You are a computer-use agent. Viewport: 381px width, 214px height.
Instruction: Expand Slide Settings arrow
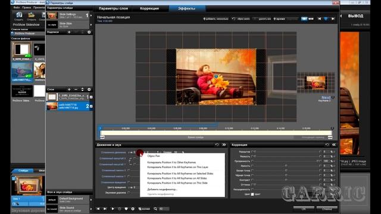click(91, 15)
